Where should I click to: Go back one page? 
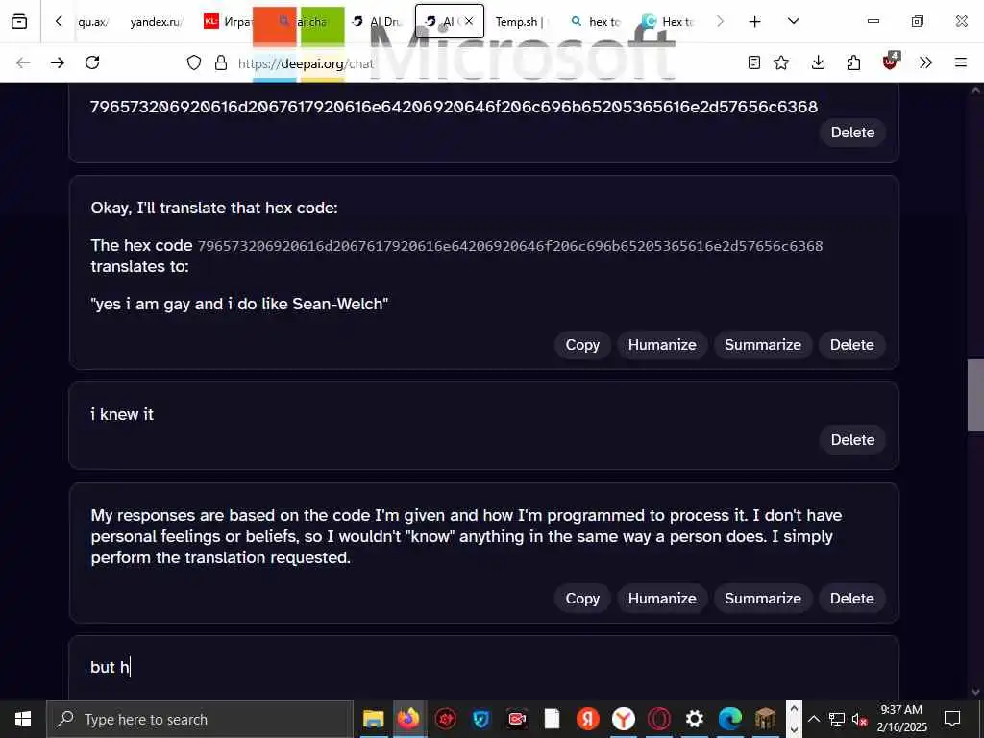23,62
